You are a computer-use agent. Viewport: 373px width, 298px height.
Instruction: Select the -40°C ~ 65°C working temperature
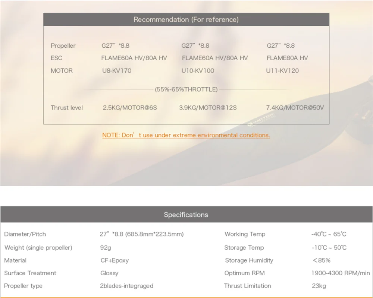tap(329, 234)
